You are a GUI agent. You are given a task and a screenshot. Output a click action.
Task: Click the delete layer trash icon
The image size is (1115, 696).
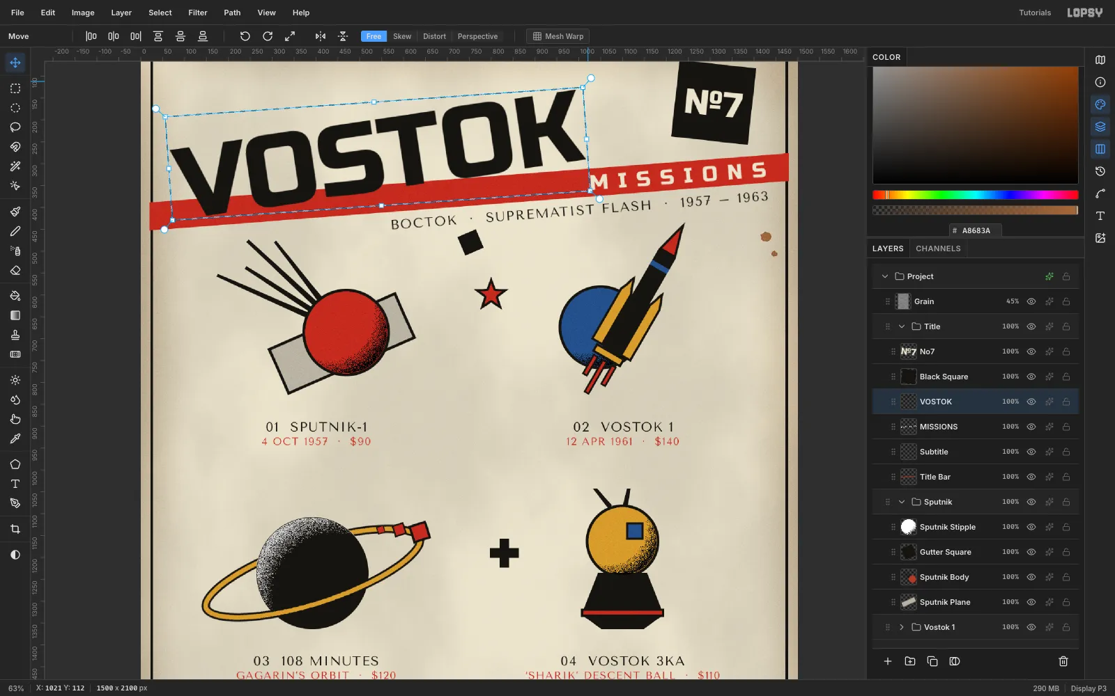pos(1063,661)
